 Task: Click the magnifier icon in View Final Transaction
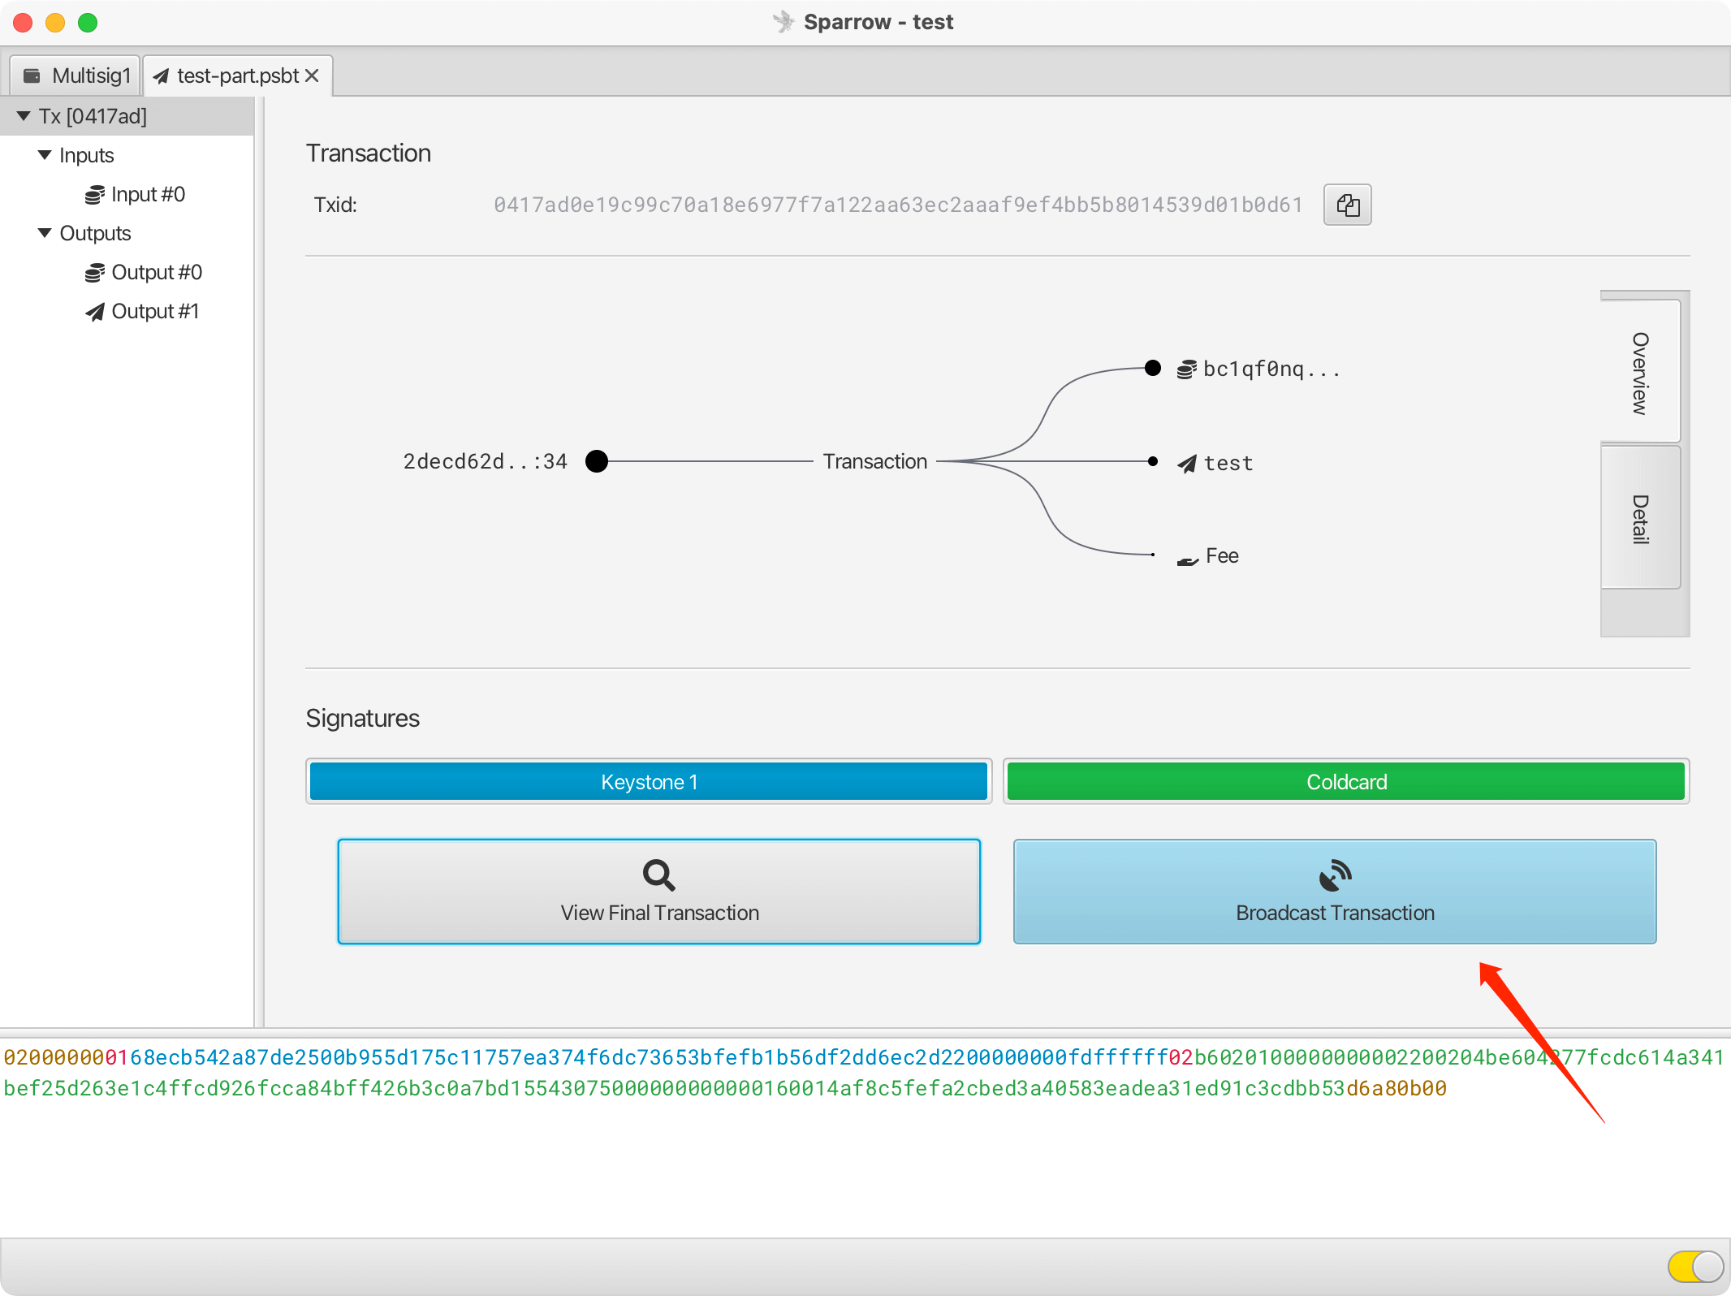coord(658,875)
